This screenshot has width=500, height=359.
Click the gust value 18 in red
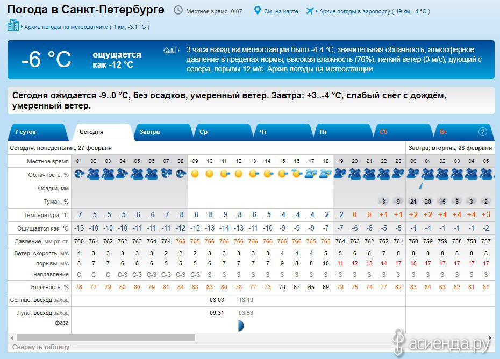point(413,264)
